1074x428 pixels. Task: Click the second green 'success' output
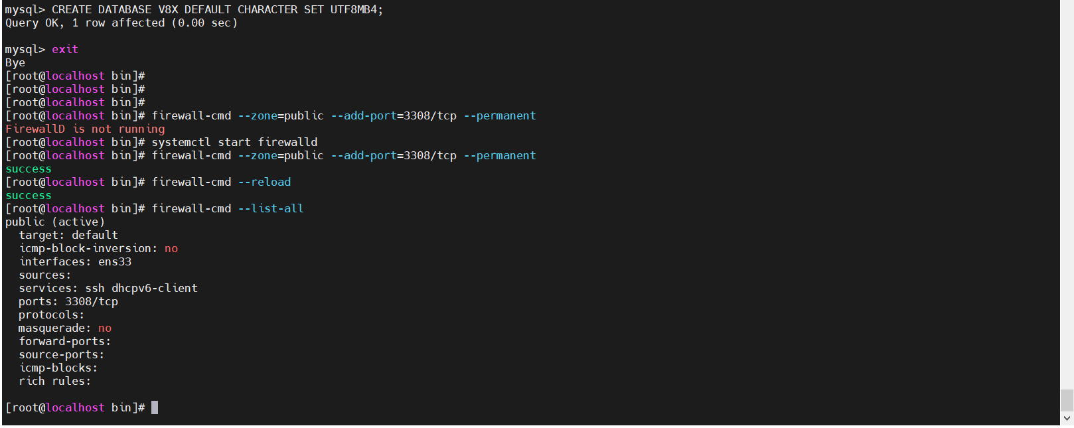tap(29, 195)
